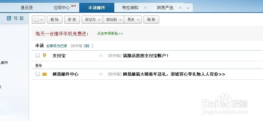
Task: Switch to the 网易严选 tab
Action: click(x=165, y=8)
